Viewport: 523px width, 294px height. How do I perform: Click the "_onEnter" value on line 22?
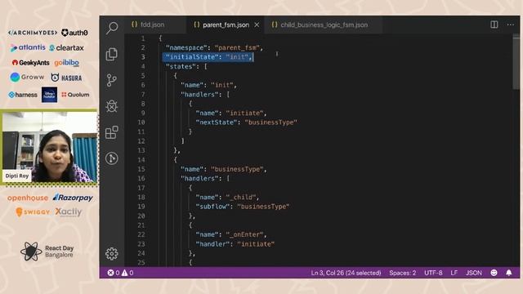click(244, 234)
